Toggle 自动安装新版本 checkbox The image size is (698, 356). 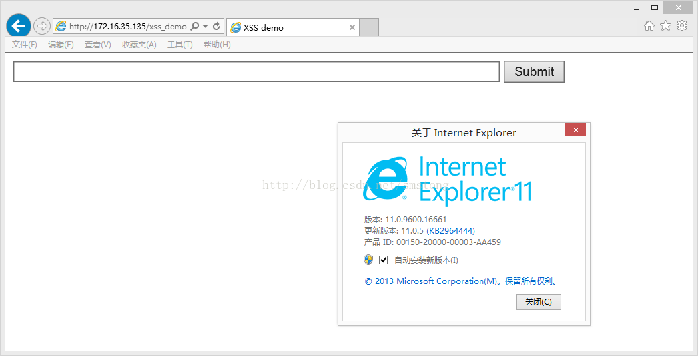(x=383, y=260)
